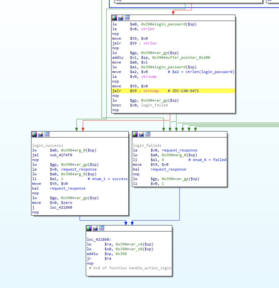279x288 pixels.
Task: Click 'lw $a1, 0x390+login_password($sp)' line
Action: click(154, 67)
